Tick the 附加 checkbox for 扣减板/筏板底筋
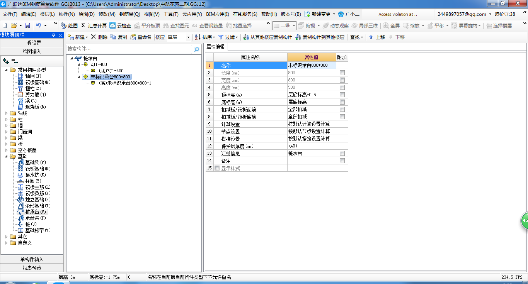The image size is (528, 284). pyautogui.click(x=342, y=117)
